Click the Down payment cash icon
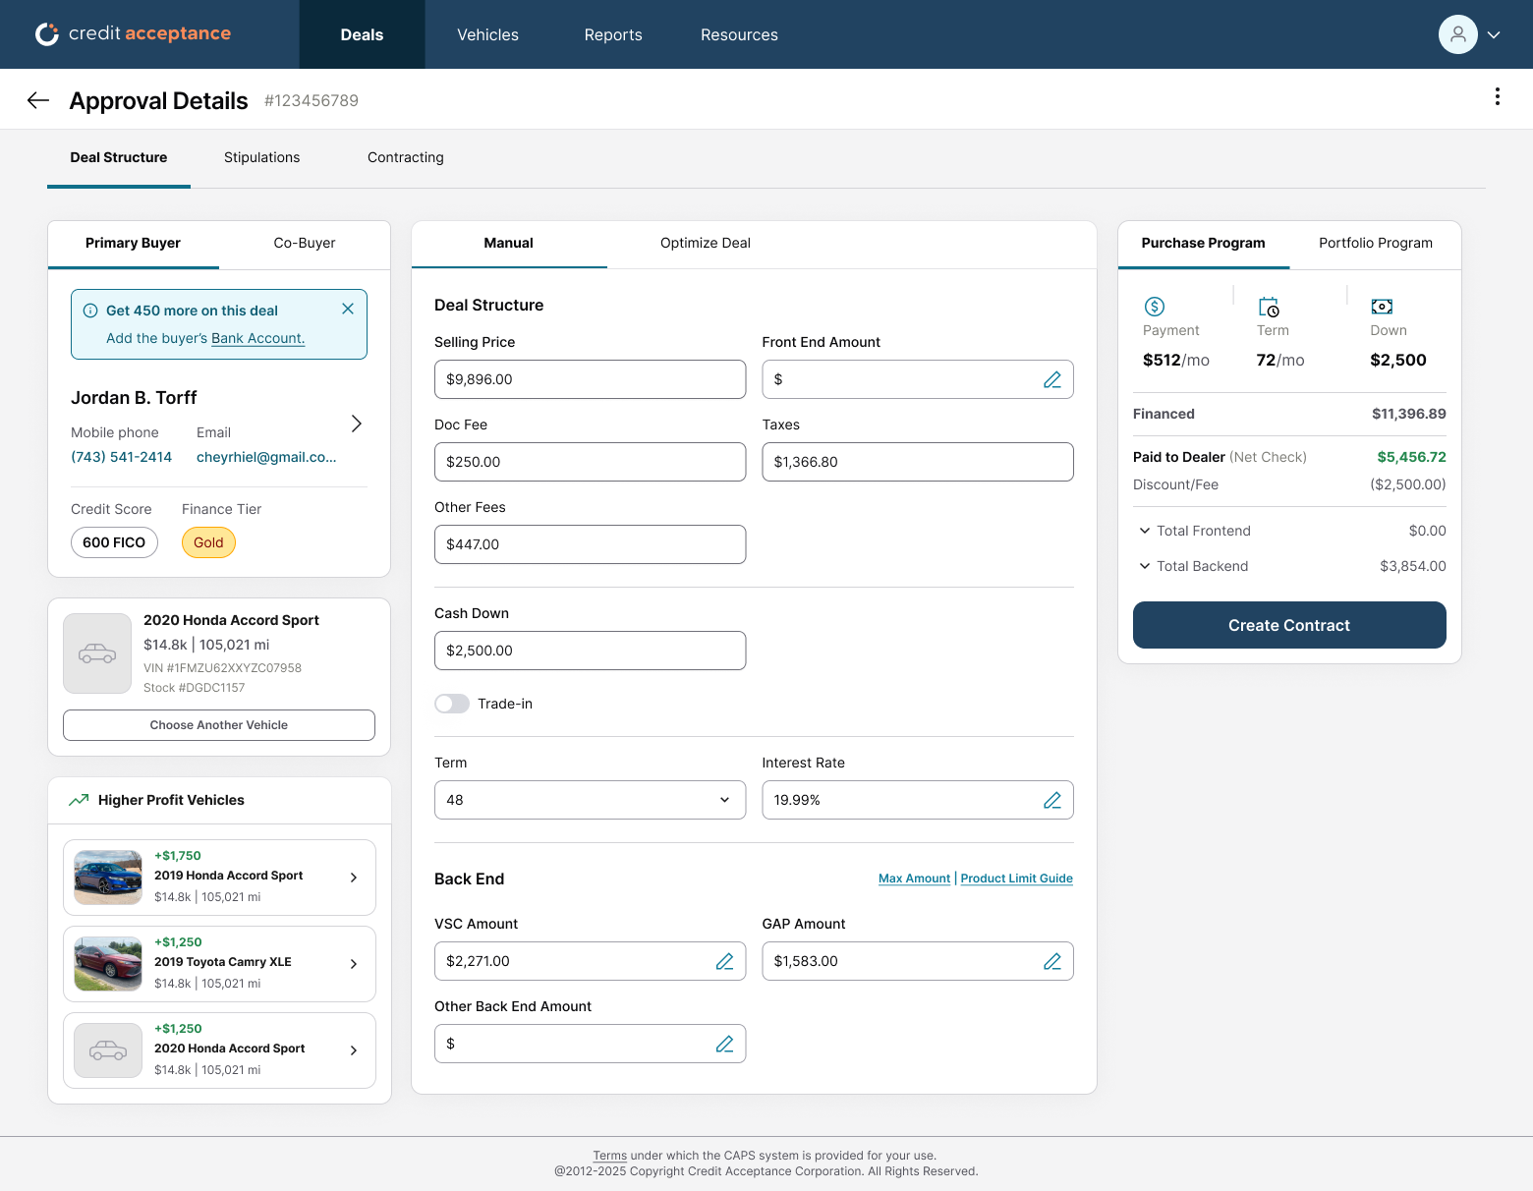 coord(1382,307)
